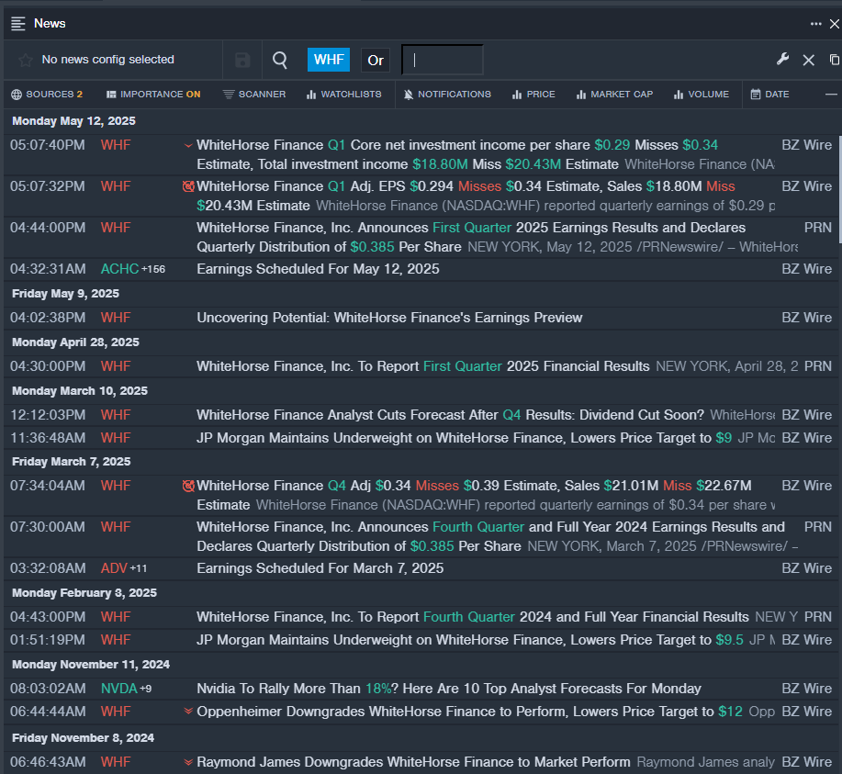Viewport: 842px width, 774px height.
Task: Open the Watchlists filter
Action: [344, 95]
